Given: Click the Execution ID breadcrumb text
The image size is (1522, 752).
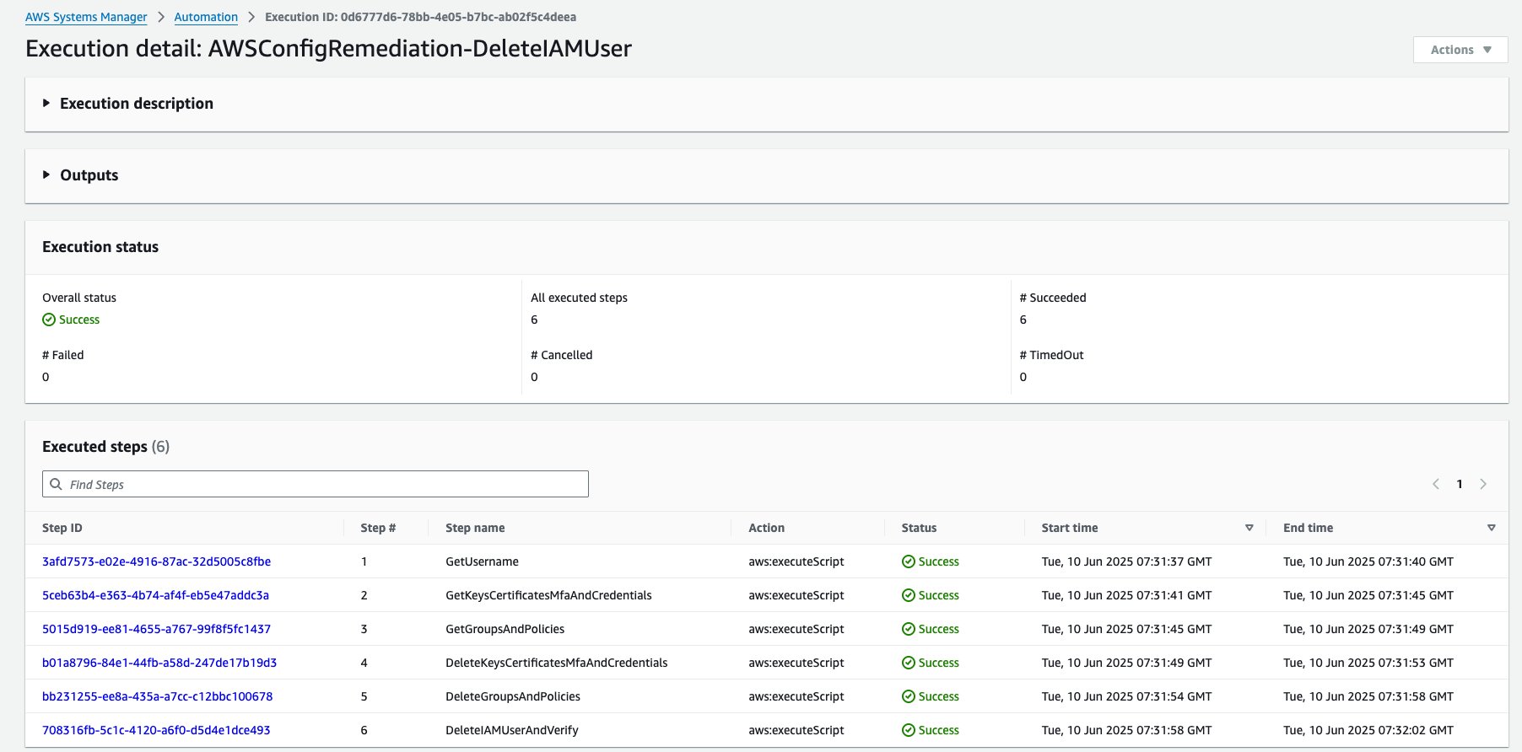Looking at the screenshot, I should point(420,17).
